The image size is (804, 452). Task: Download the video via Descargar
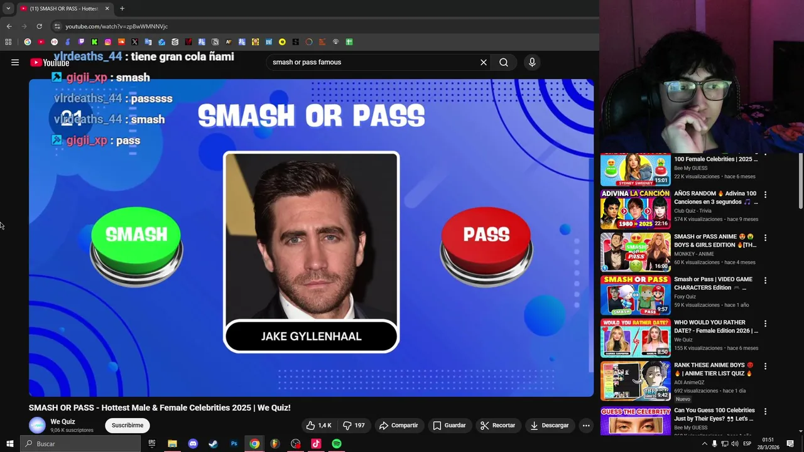(550, 425)
